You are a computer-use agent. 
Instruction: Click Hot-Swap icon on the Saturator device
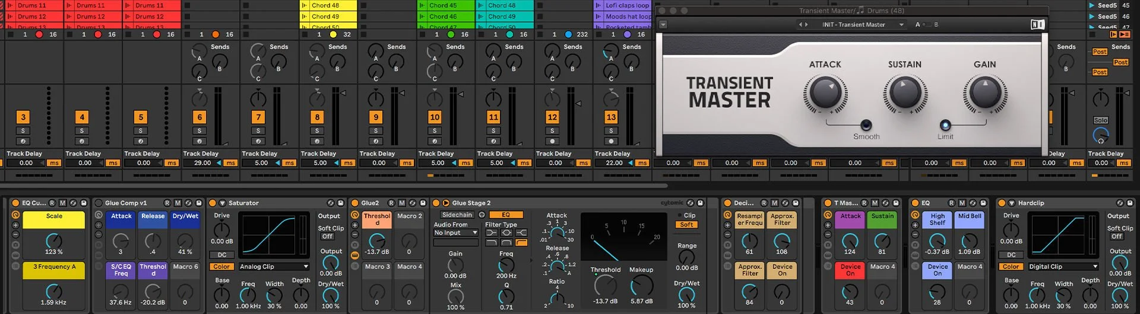click(330, 203)
